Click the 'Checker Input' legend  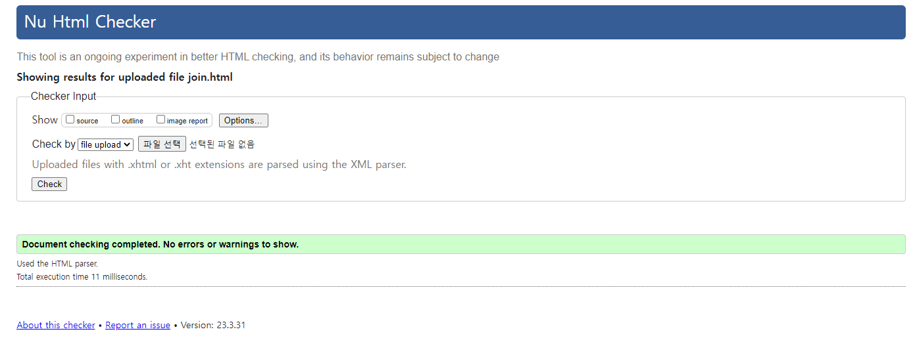coord(63,96)
